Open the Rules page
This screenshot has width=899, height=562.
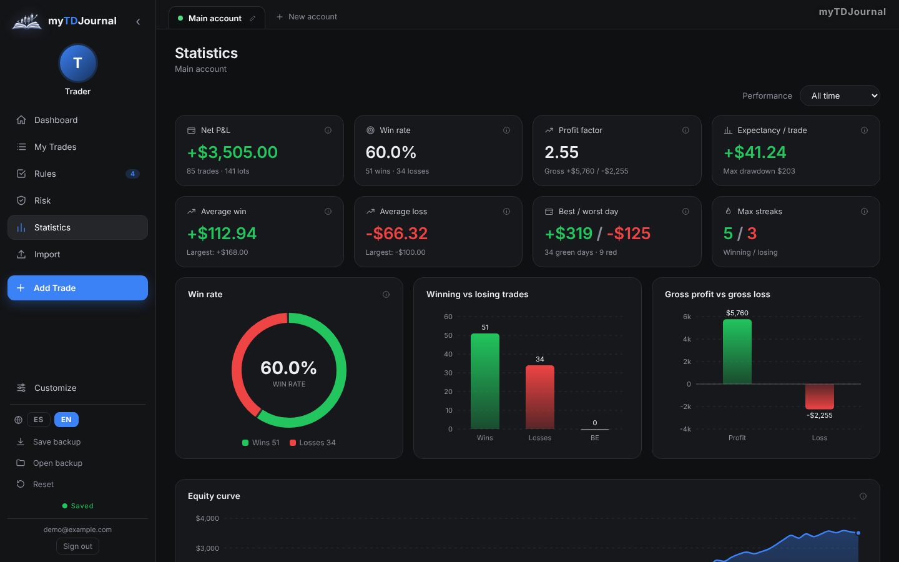coord(77,174)
